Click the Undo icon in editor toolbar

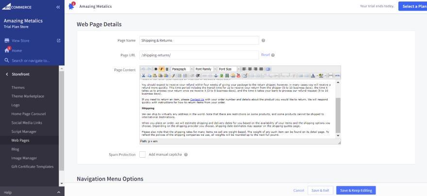(x=143, y=69)
